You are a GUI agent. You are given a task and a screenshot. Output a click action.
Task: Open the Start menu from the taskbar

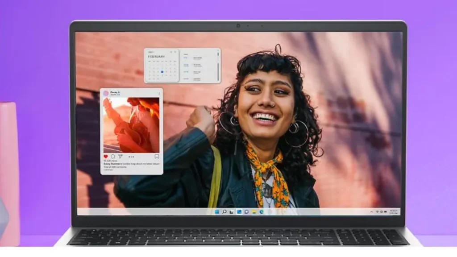click(x=216, y=211)
